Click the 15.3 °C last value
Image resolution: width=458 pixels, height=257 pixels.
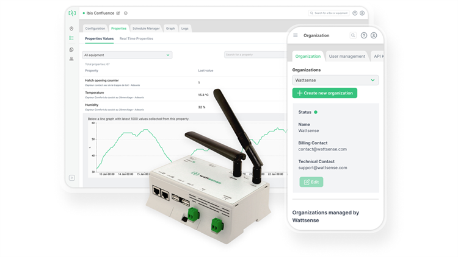coord(203,95)
